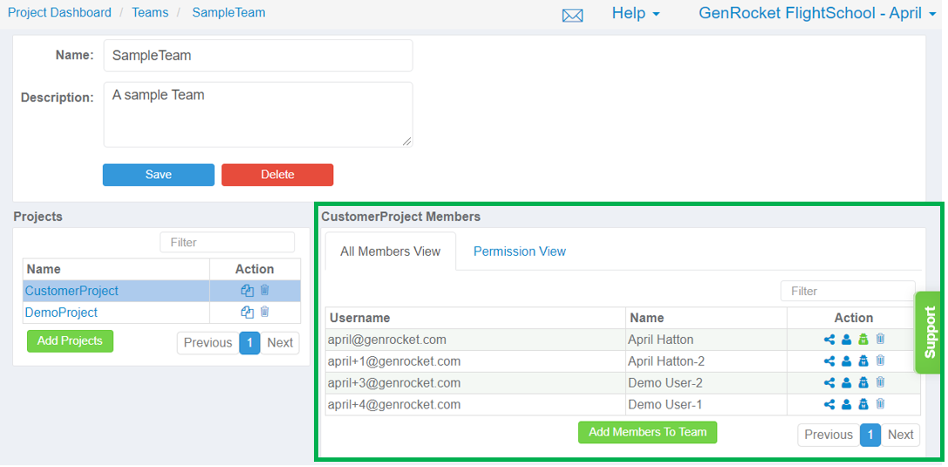Click the green admin spy icon for April Hatton
Image resolution: width=948 pixels, height=467 pixels.
(863, 340)
